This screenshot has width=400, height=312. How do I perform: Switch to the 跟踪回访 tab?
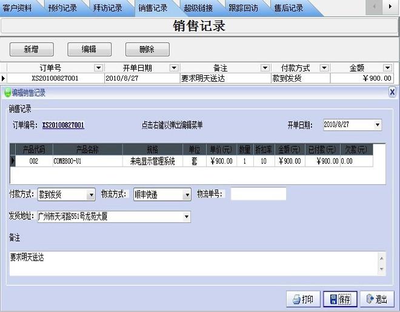coord(243,8)
